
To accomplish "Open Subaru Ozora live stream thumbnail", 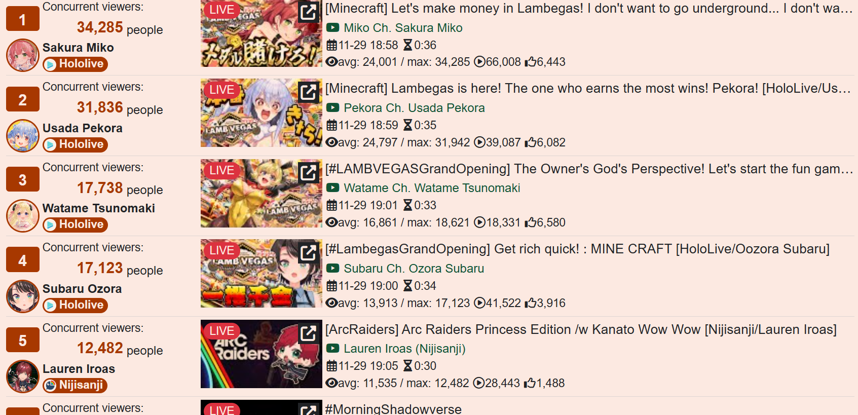I will pos(261,274).
